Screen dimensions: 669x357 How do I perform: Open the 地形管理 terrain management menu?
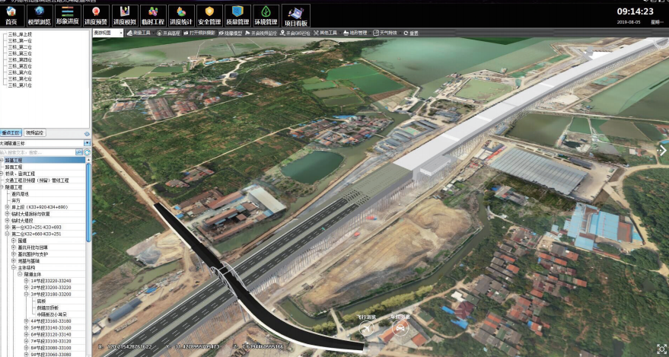[x=355, y=33]
